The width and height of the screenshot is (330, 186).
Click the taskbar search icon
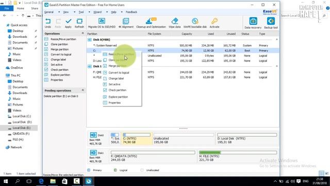pos(18,181)
